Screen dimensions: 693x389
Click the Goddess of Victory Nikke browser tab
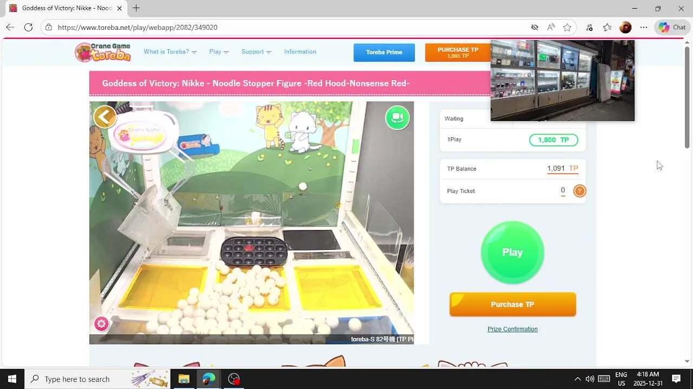coord(65,8)
